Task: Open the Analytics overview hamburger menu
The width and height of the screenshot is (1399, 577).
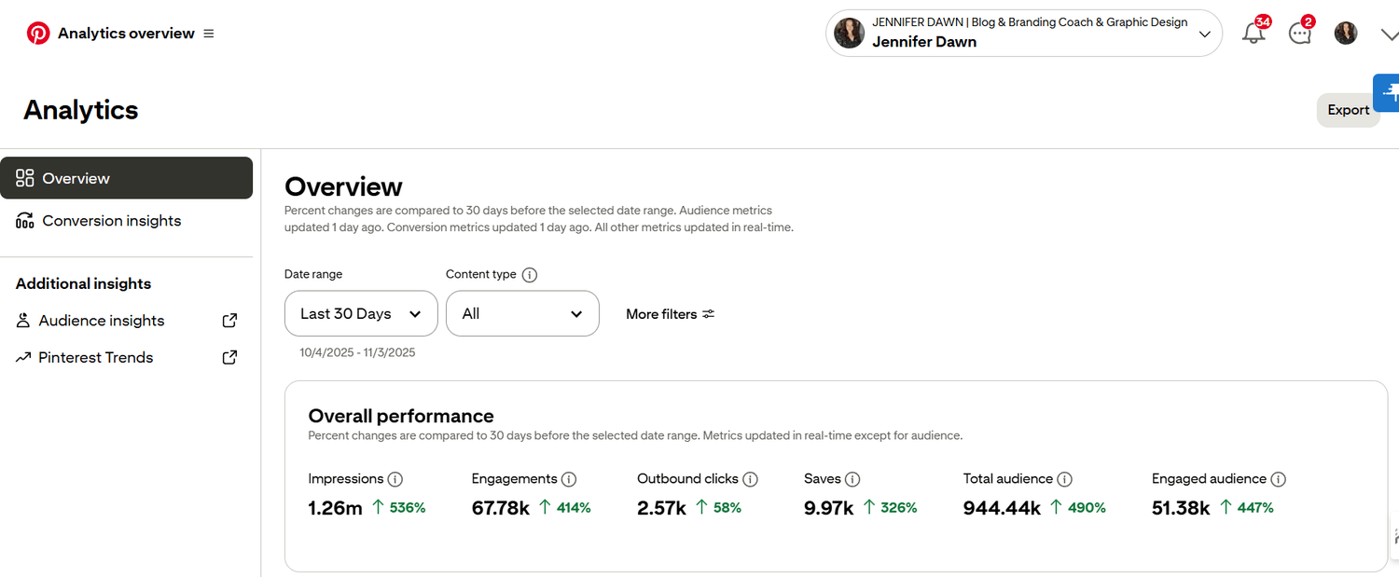Action: [x=209, y=34]
